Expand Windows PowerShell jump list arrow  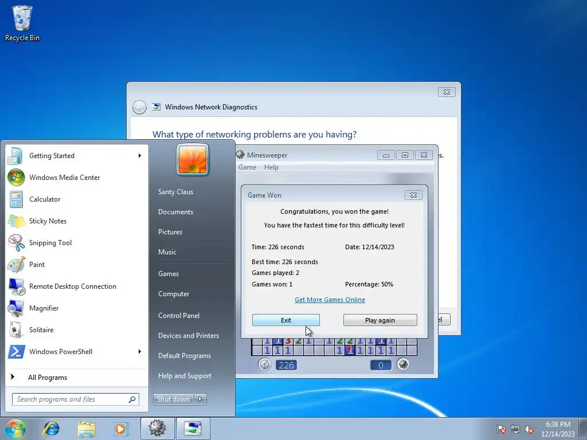click(x=140, y=351)
